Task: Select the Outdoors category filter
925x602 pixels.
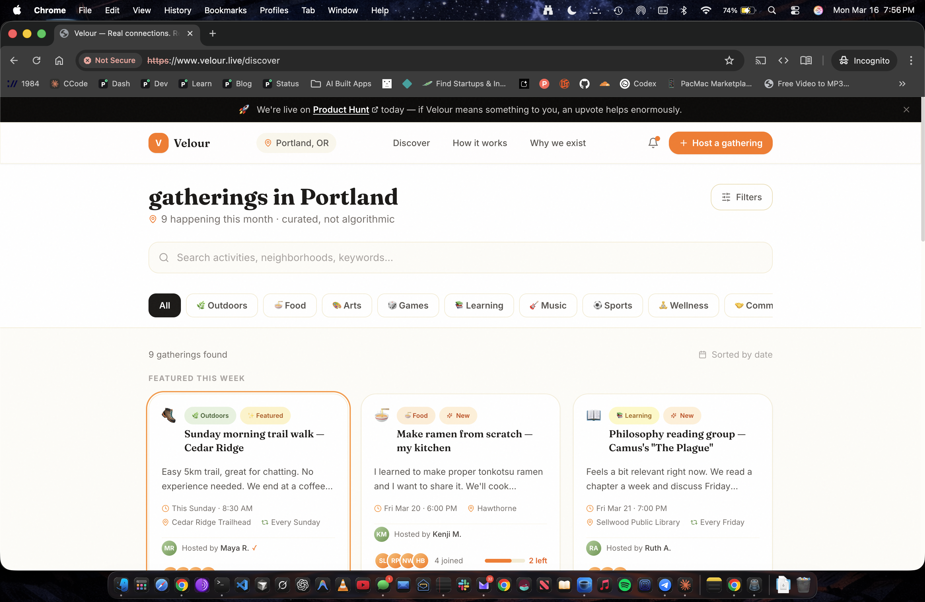Action: pyautogui.click(x=221, y=305)
